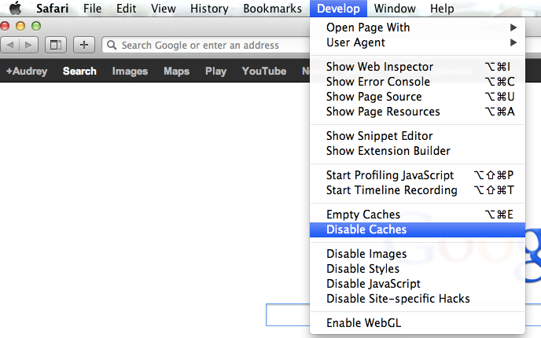Choose Show Web Inspector
Screen dimensions: 541x338
coord(418,67)
